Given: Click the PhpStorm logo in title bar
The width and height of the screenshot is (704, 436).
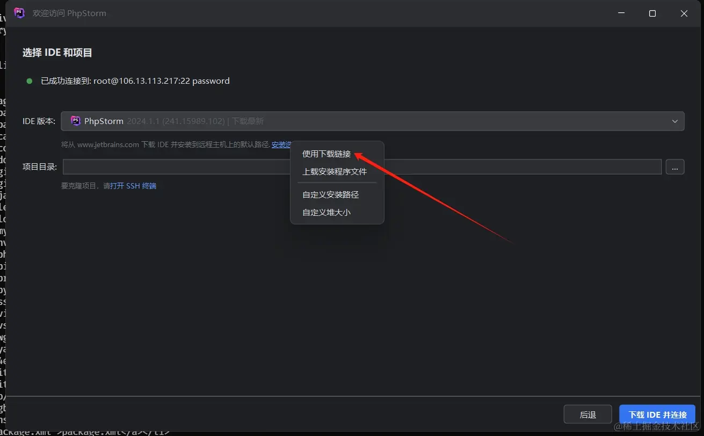Looking at the screenshot, I should tap(19, 13).
